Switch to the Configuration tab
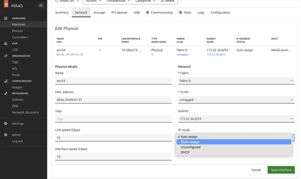This screenshot has height=179, width=301. coord(220,12)
